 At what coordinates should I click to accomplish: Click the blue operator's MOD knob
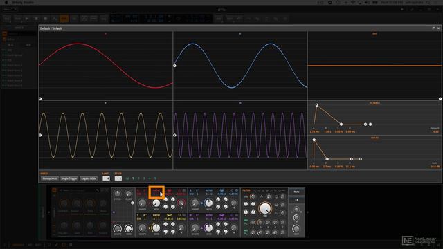click(x=208, y=203)
